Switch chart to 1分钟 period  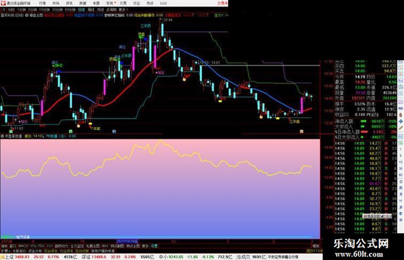[21, 9]
